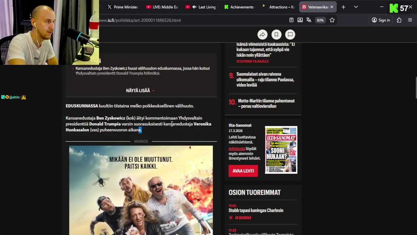
Task: Click the MAINOS ad label
Action: pos(141,141)
